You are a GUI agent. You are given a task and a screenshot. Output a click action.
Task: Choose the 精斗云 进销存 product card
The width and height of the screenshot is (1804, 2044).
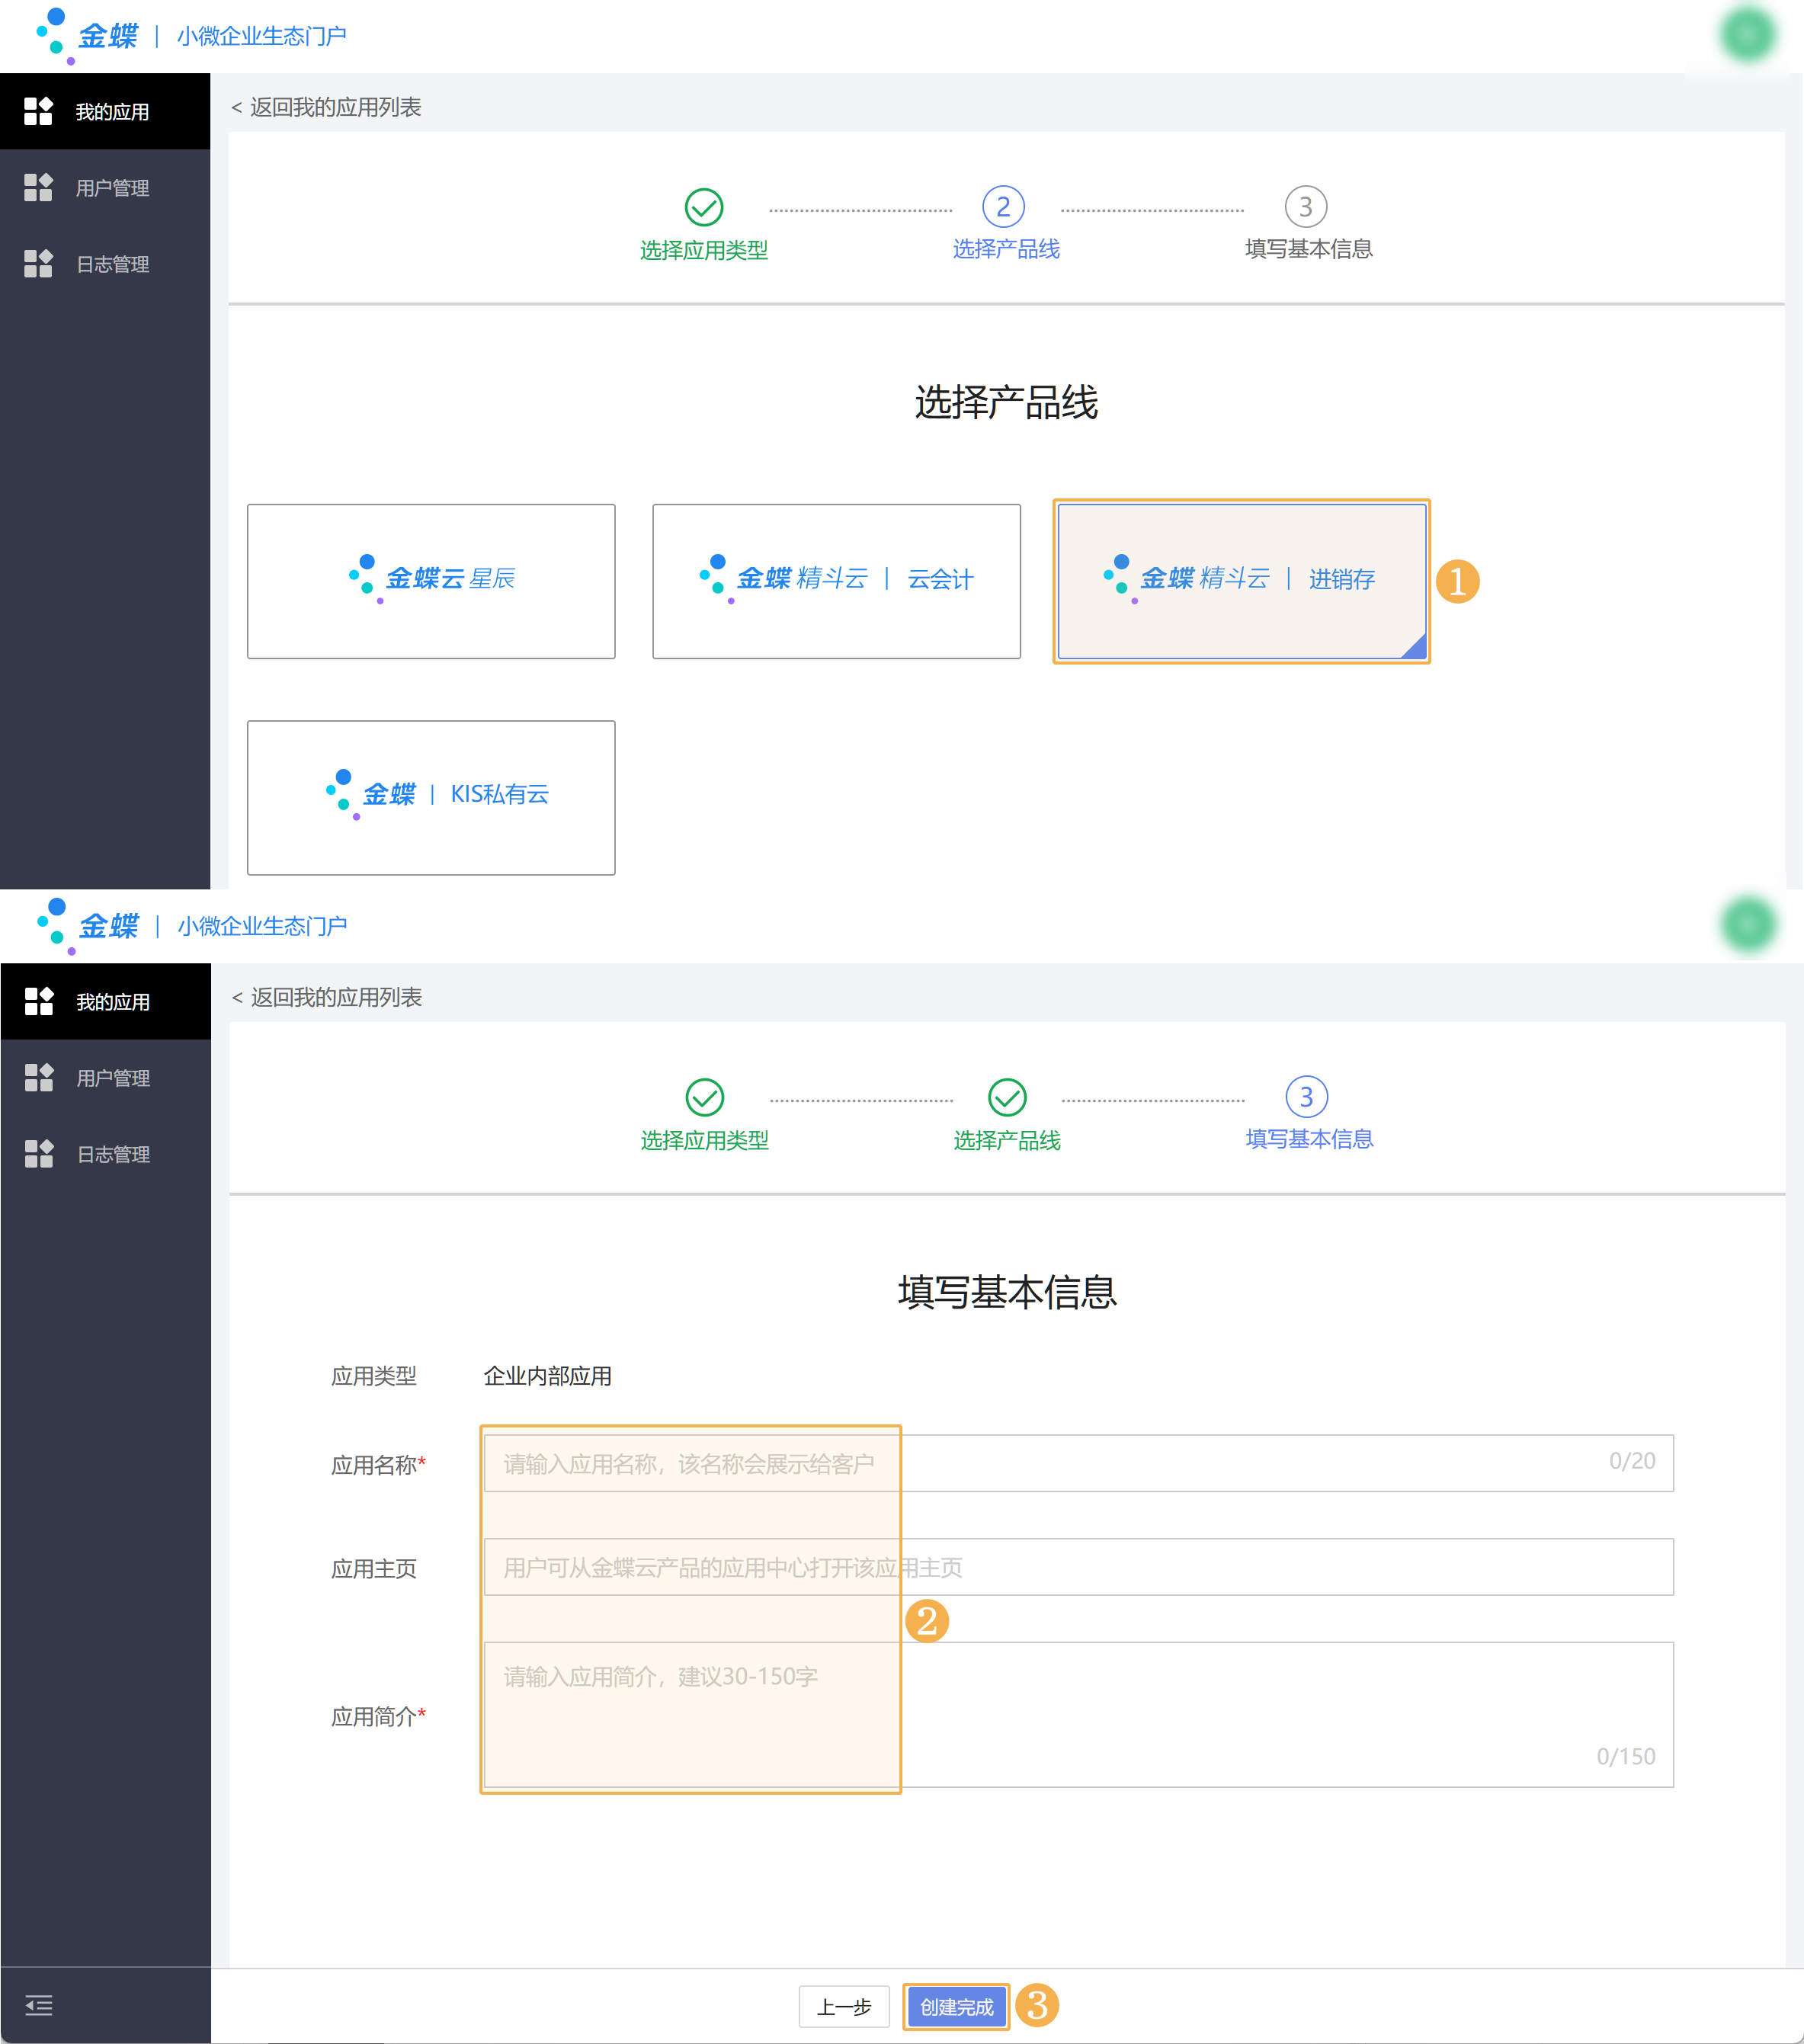1241,581
